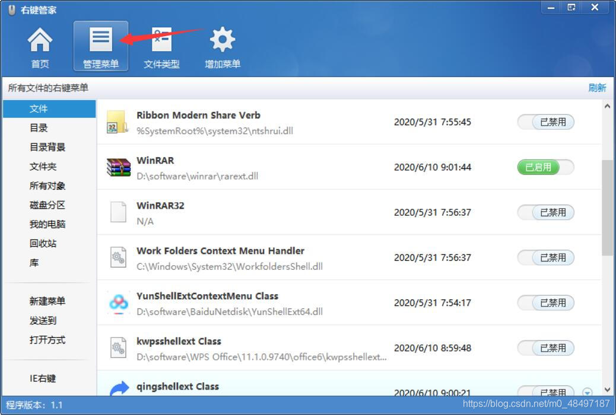Click path D:\software\BaiduNetdisk\YunShellExt64.dll

coord(230,312)
